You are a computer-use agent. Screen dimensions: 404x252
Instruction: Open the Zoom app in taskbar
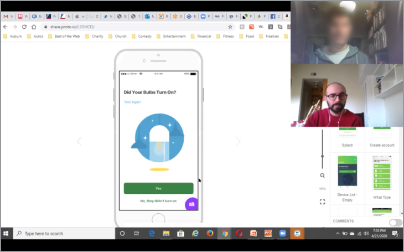point(283,233)
